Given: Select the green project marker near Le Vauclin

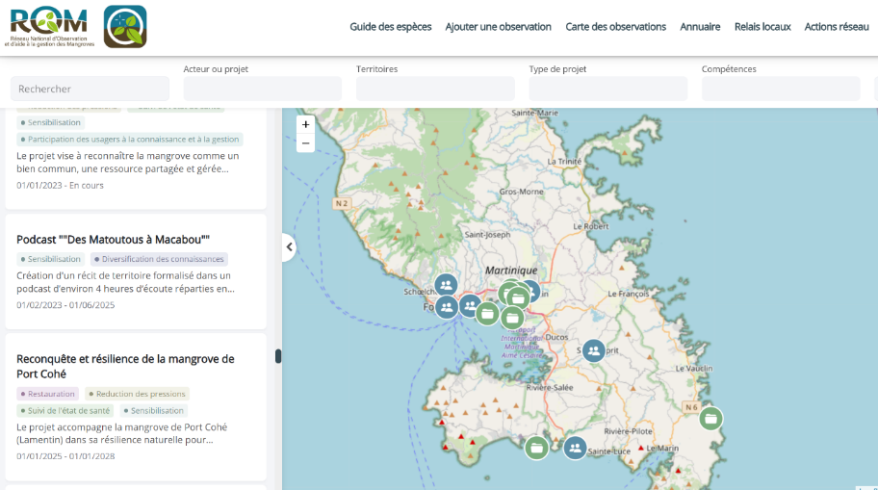Looking at the screenshot, I should (x=710, y=418).
